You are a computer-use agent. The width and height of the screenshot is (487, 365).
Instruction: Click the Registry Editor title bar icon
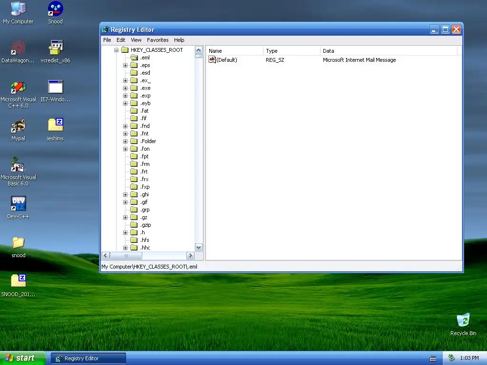tap(105, 29)
